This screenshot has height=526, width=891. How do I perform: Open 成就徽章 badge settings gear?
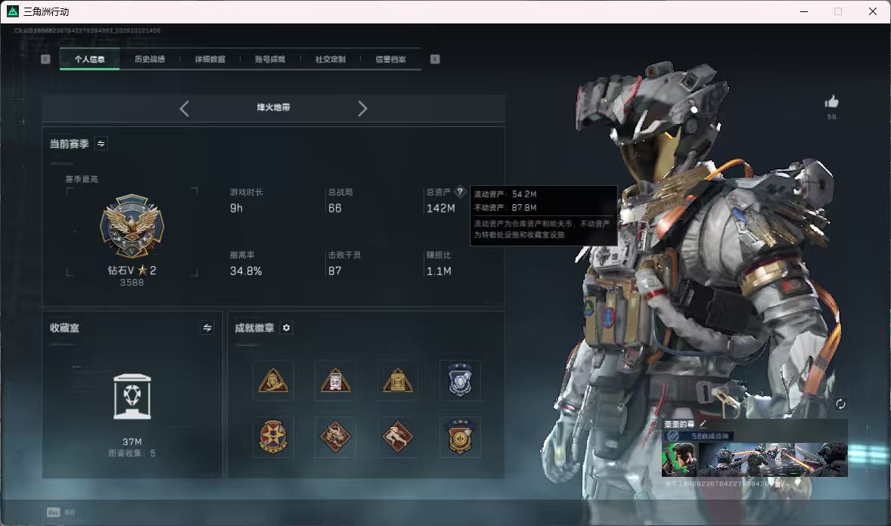(x=287, y=328)
